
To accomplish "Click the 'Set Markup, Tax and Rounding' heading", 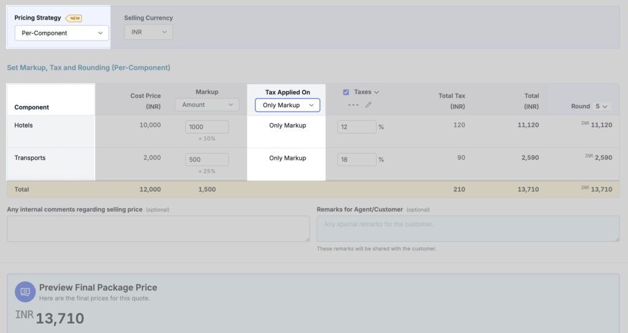I will click(88, 67).
